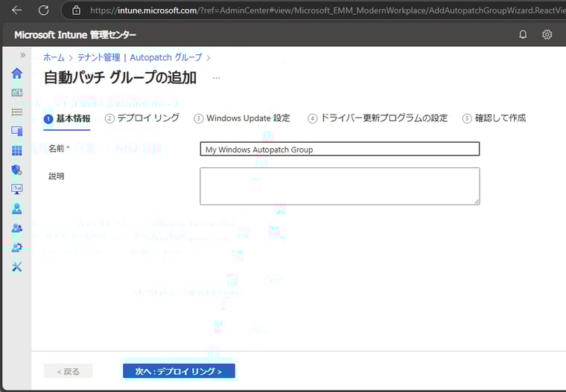Click the 説明 description text area
Viewport: 566px width, 392px height.
(340, 186)
